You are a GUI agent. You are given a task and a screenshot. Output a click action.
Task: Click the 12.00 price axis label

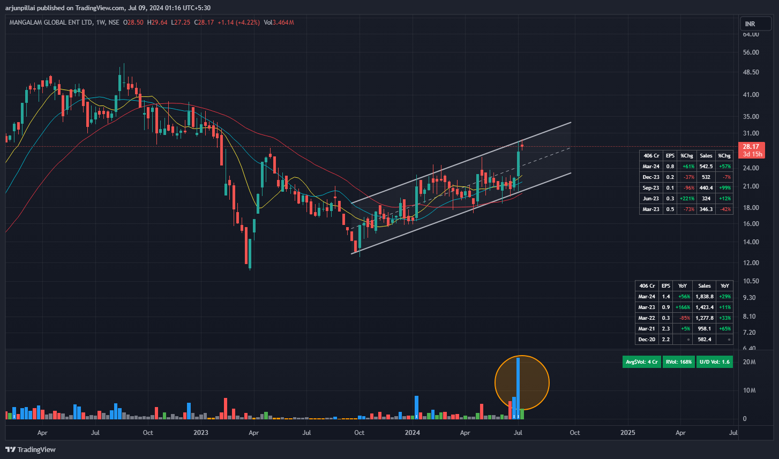(x=751, y=262)
